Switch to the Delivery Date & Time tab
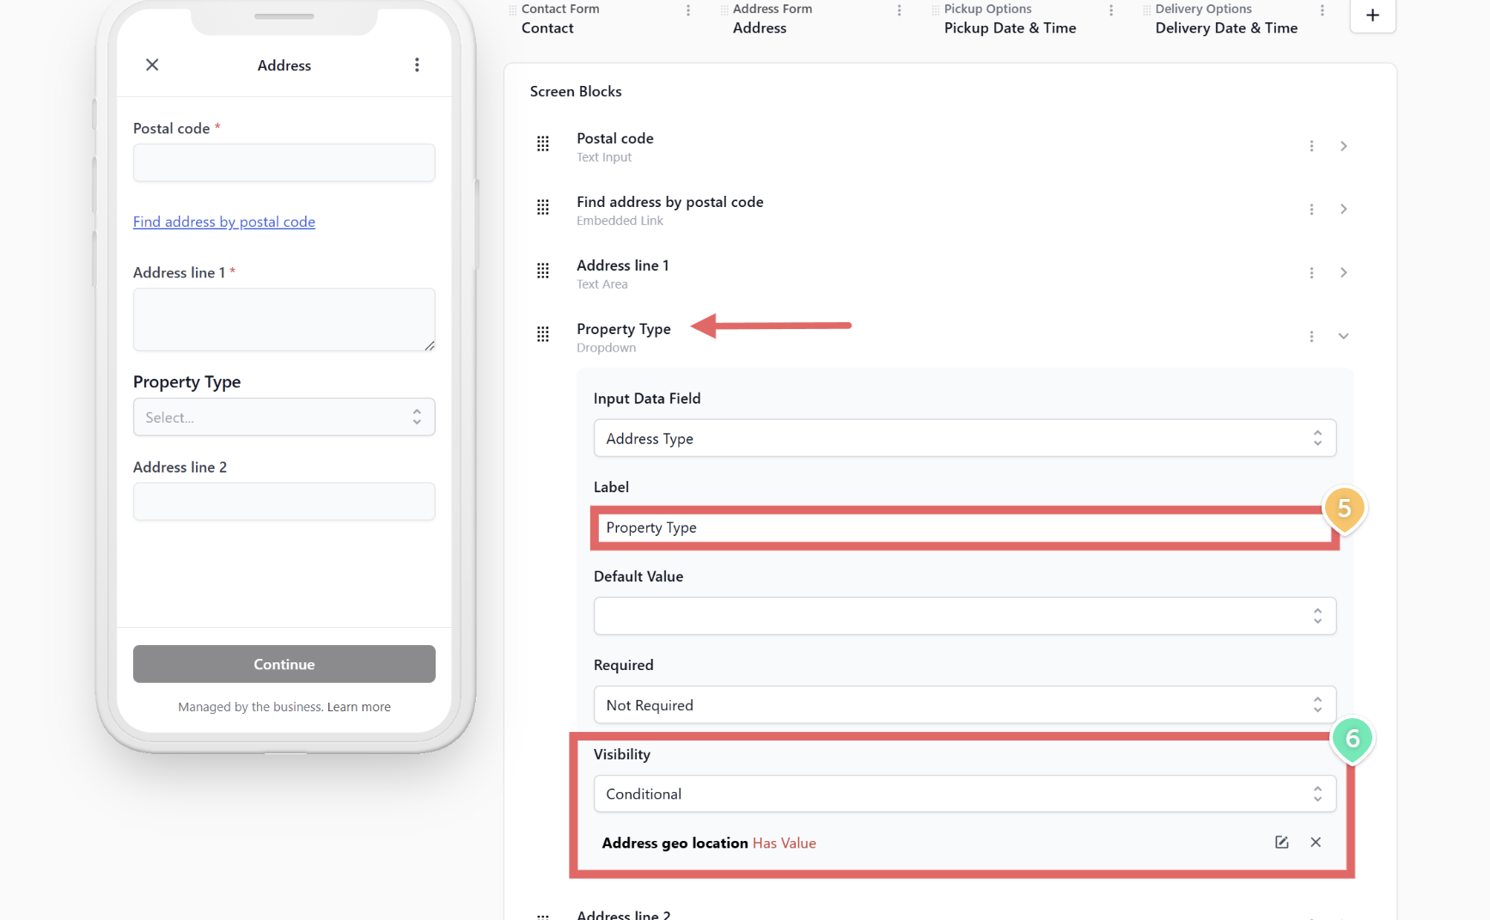Image resolution: width=1490 pixels, height=920 pixels. (1226, 28)
